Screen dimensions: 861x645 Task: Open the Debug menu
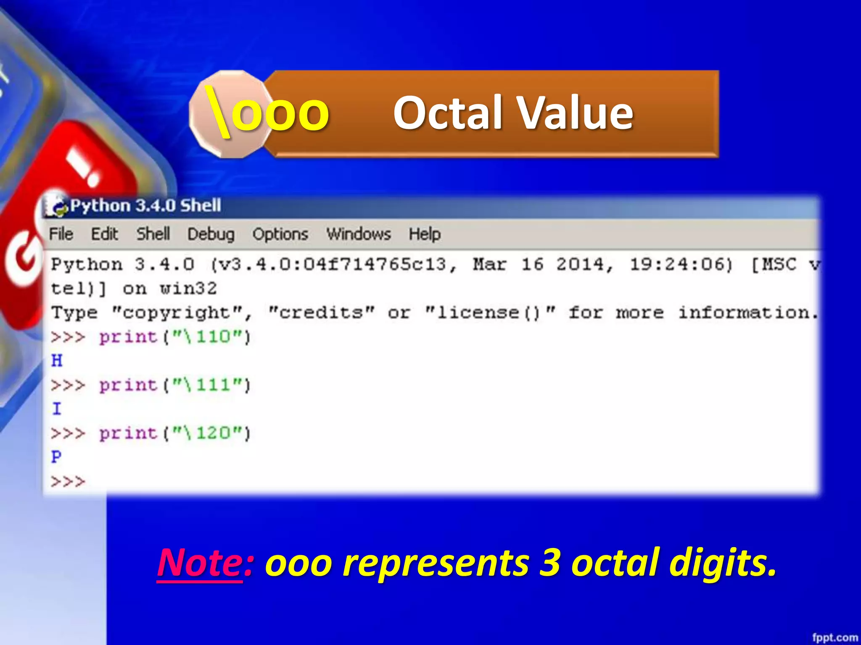pos(211,234)
